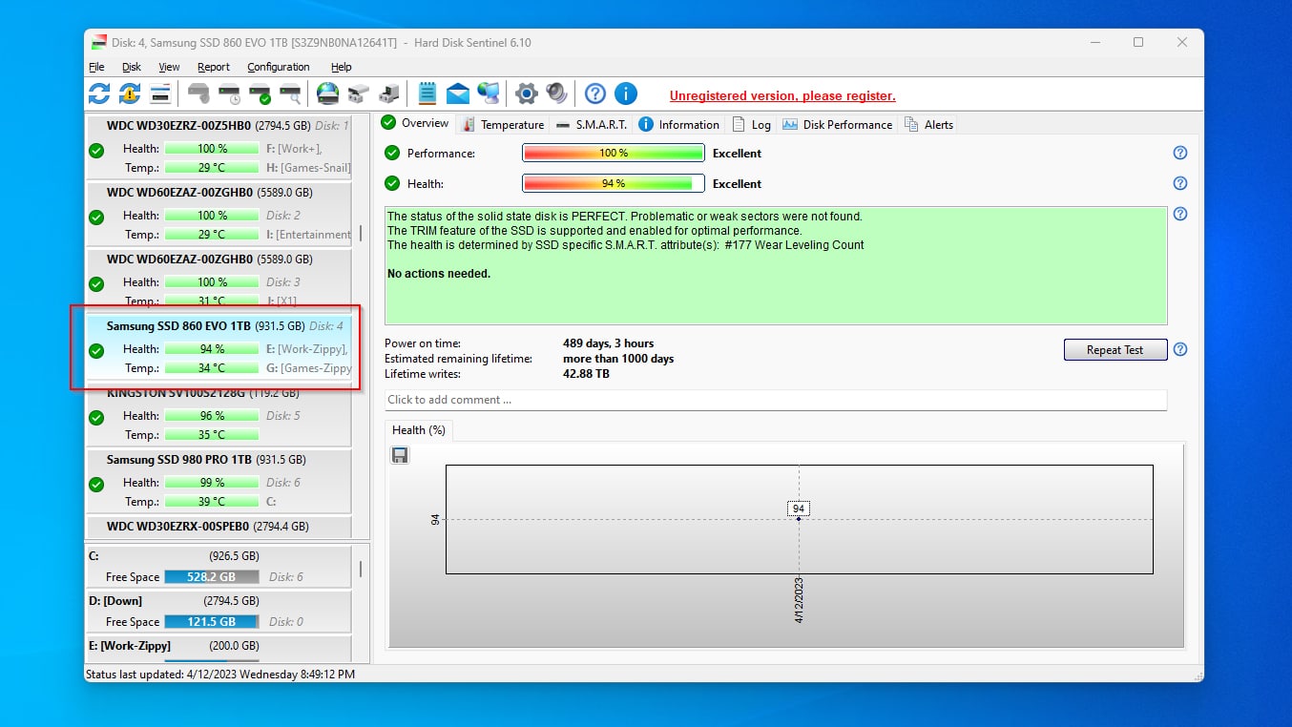Switch to the Overview tab
1292x727 pixels.
(415, 123)
